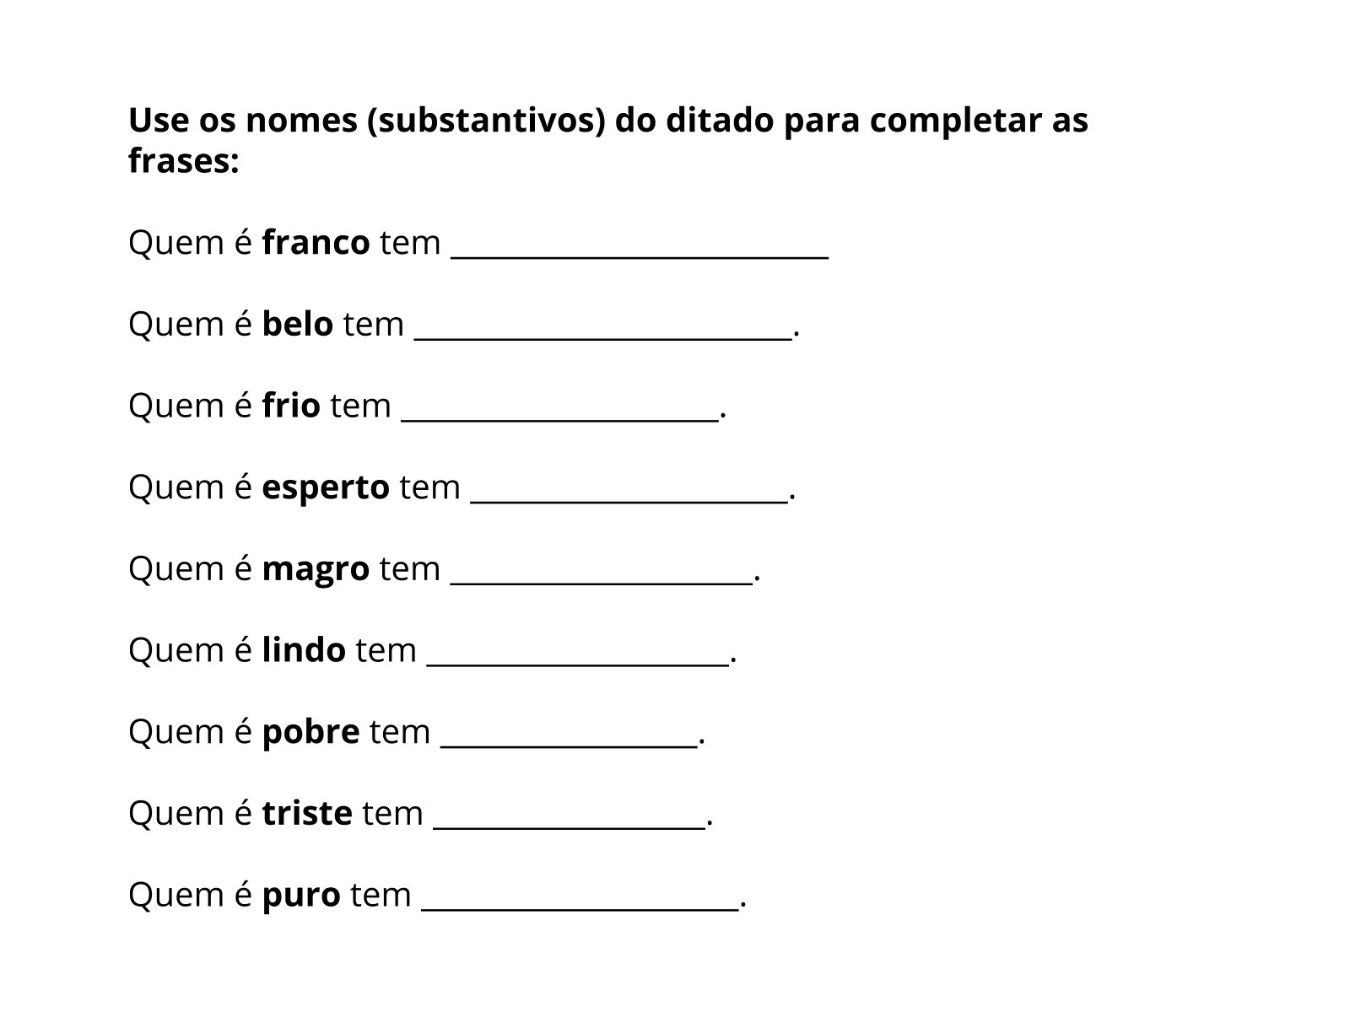Image resolution: width=1350 pixels, height=1012 pixels.
Task: Click the bold word "franco"
Action: coord(316,243)
